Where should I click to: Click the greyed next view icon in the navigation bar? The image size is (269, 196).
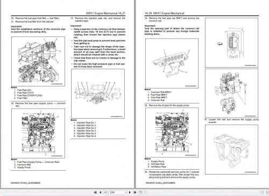pos(146,192)
